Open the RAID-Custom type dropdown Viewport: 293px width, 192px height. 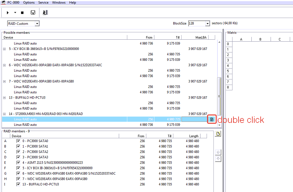tap(37, 24)
